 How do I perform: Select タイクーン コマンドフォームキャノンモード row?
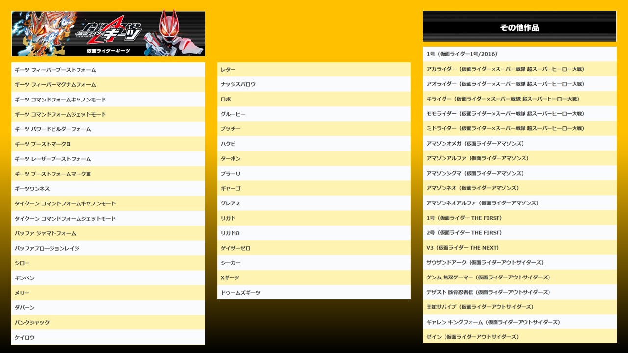point(108,203)
